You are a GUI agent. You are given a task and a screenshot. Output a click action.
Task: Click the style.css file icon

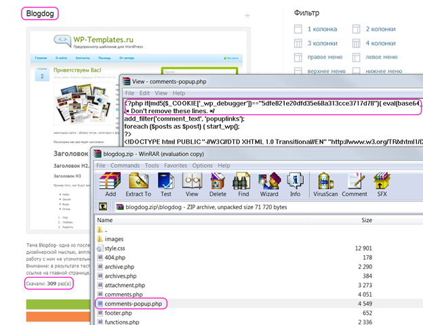coord(100,248)
